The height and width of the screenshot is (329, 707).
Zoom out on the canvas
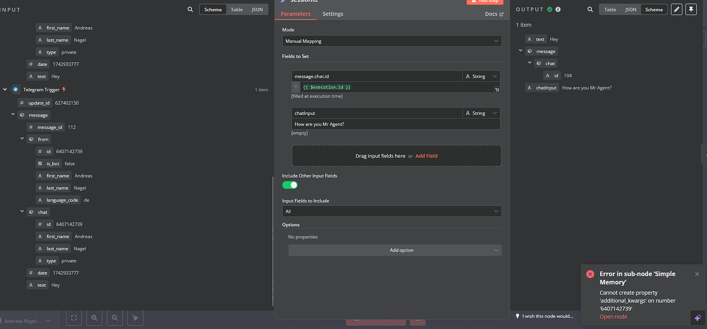(x=115, y=318)
